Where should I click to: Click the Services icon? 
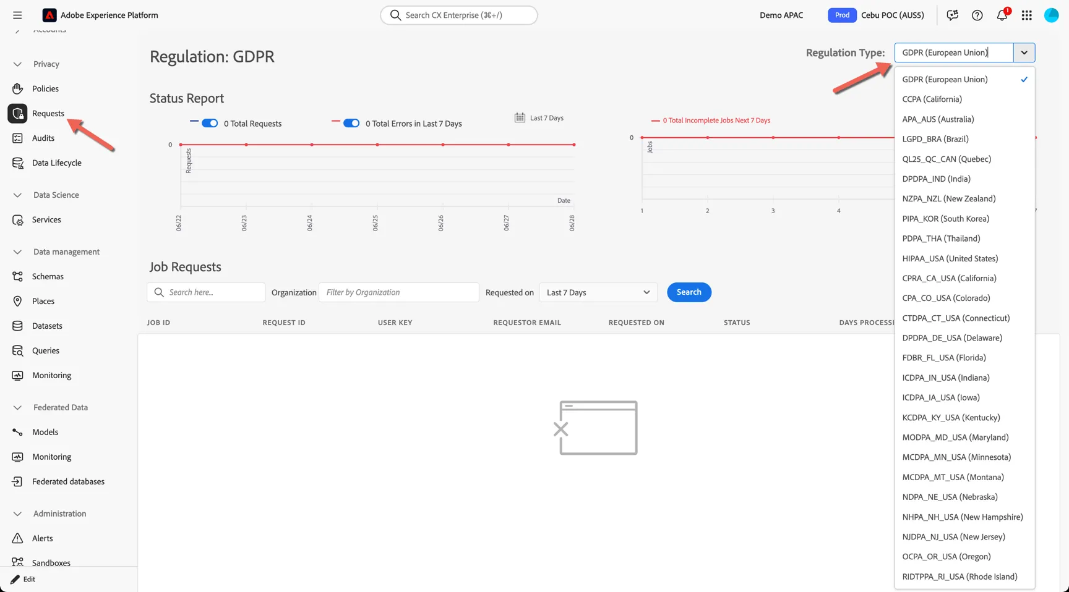17,219
